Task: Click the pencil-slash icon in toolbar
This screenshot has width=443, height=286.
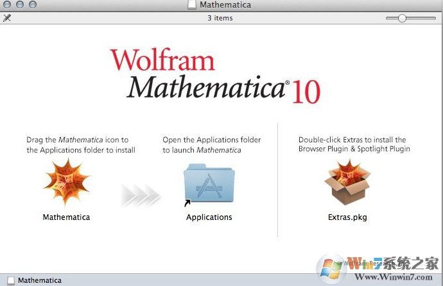Action: 7,18
